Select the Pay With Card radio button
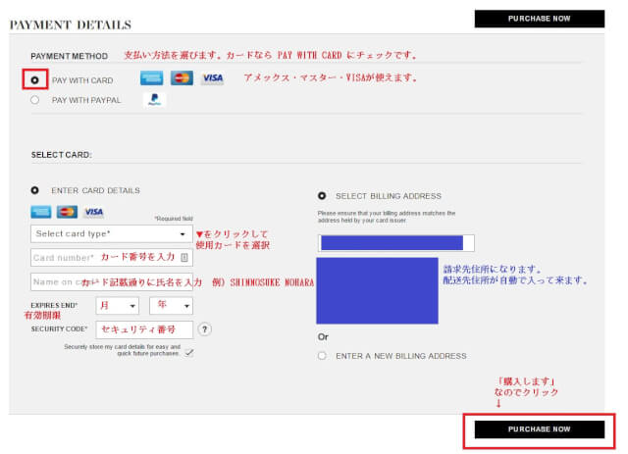This screenshot has height=454, width=628. click(x=35, y=78)
